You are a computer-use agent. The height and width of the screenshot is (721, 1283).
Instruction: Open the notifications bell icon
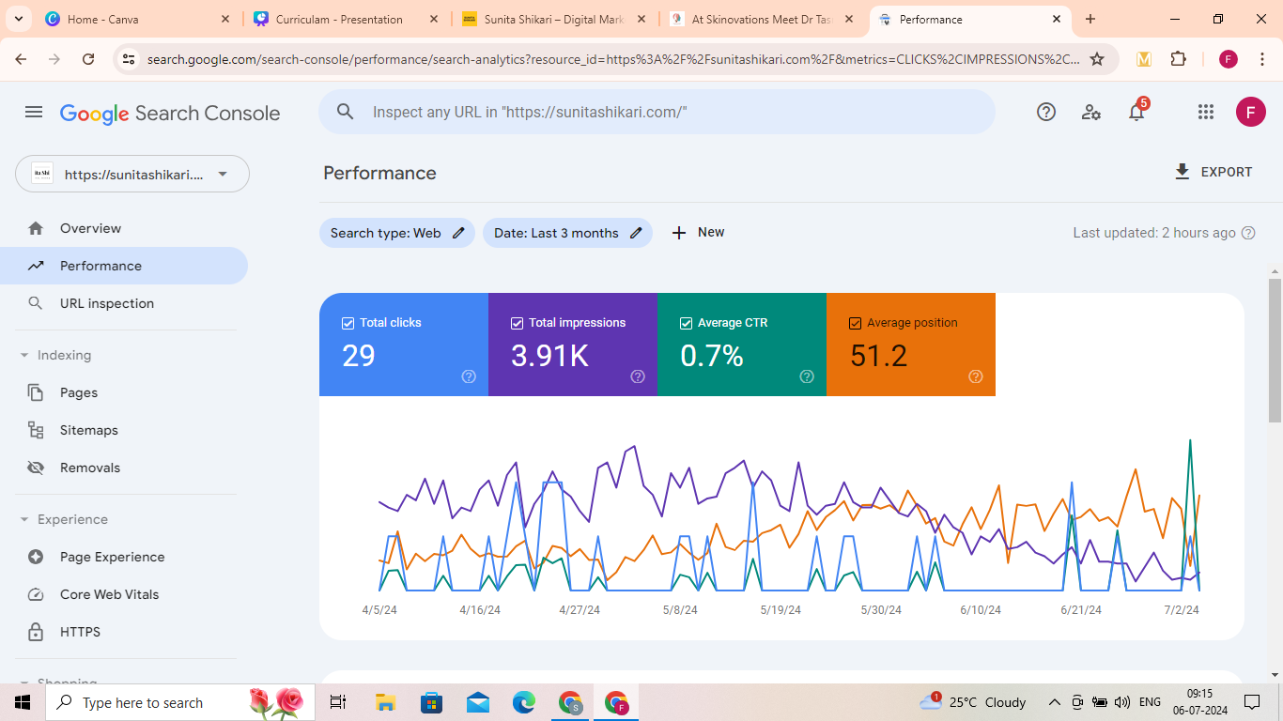tap(1136, 113)
